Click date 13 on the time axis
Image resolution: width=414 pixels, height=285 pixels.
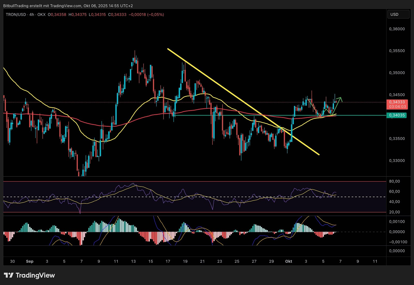click(x=133, y=261)
